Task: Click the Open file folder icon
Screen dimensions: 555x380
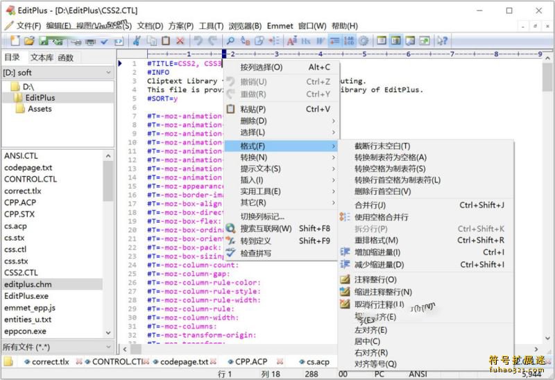Action: click(x=29, y=41)
